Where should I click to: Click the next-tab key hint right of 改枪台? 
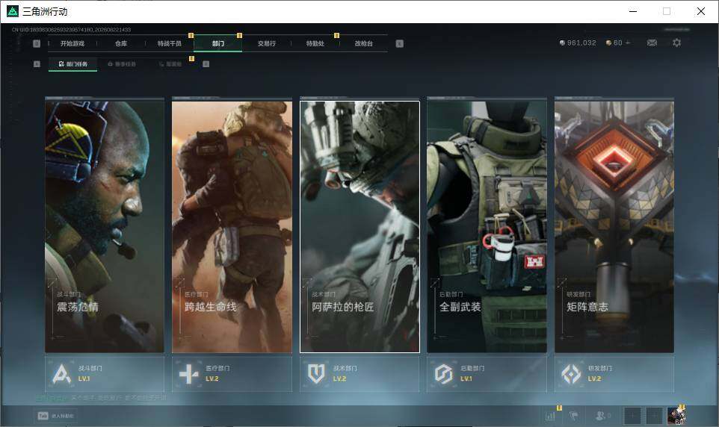click(x=399, y=43)
